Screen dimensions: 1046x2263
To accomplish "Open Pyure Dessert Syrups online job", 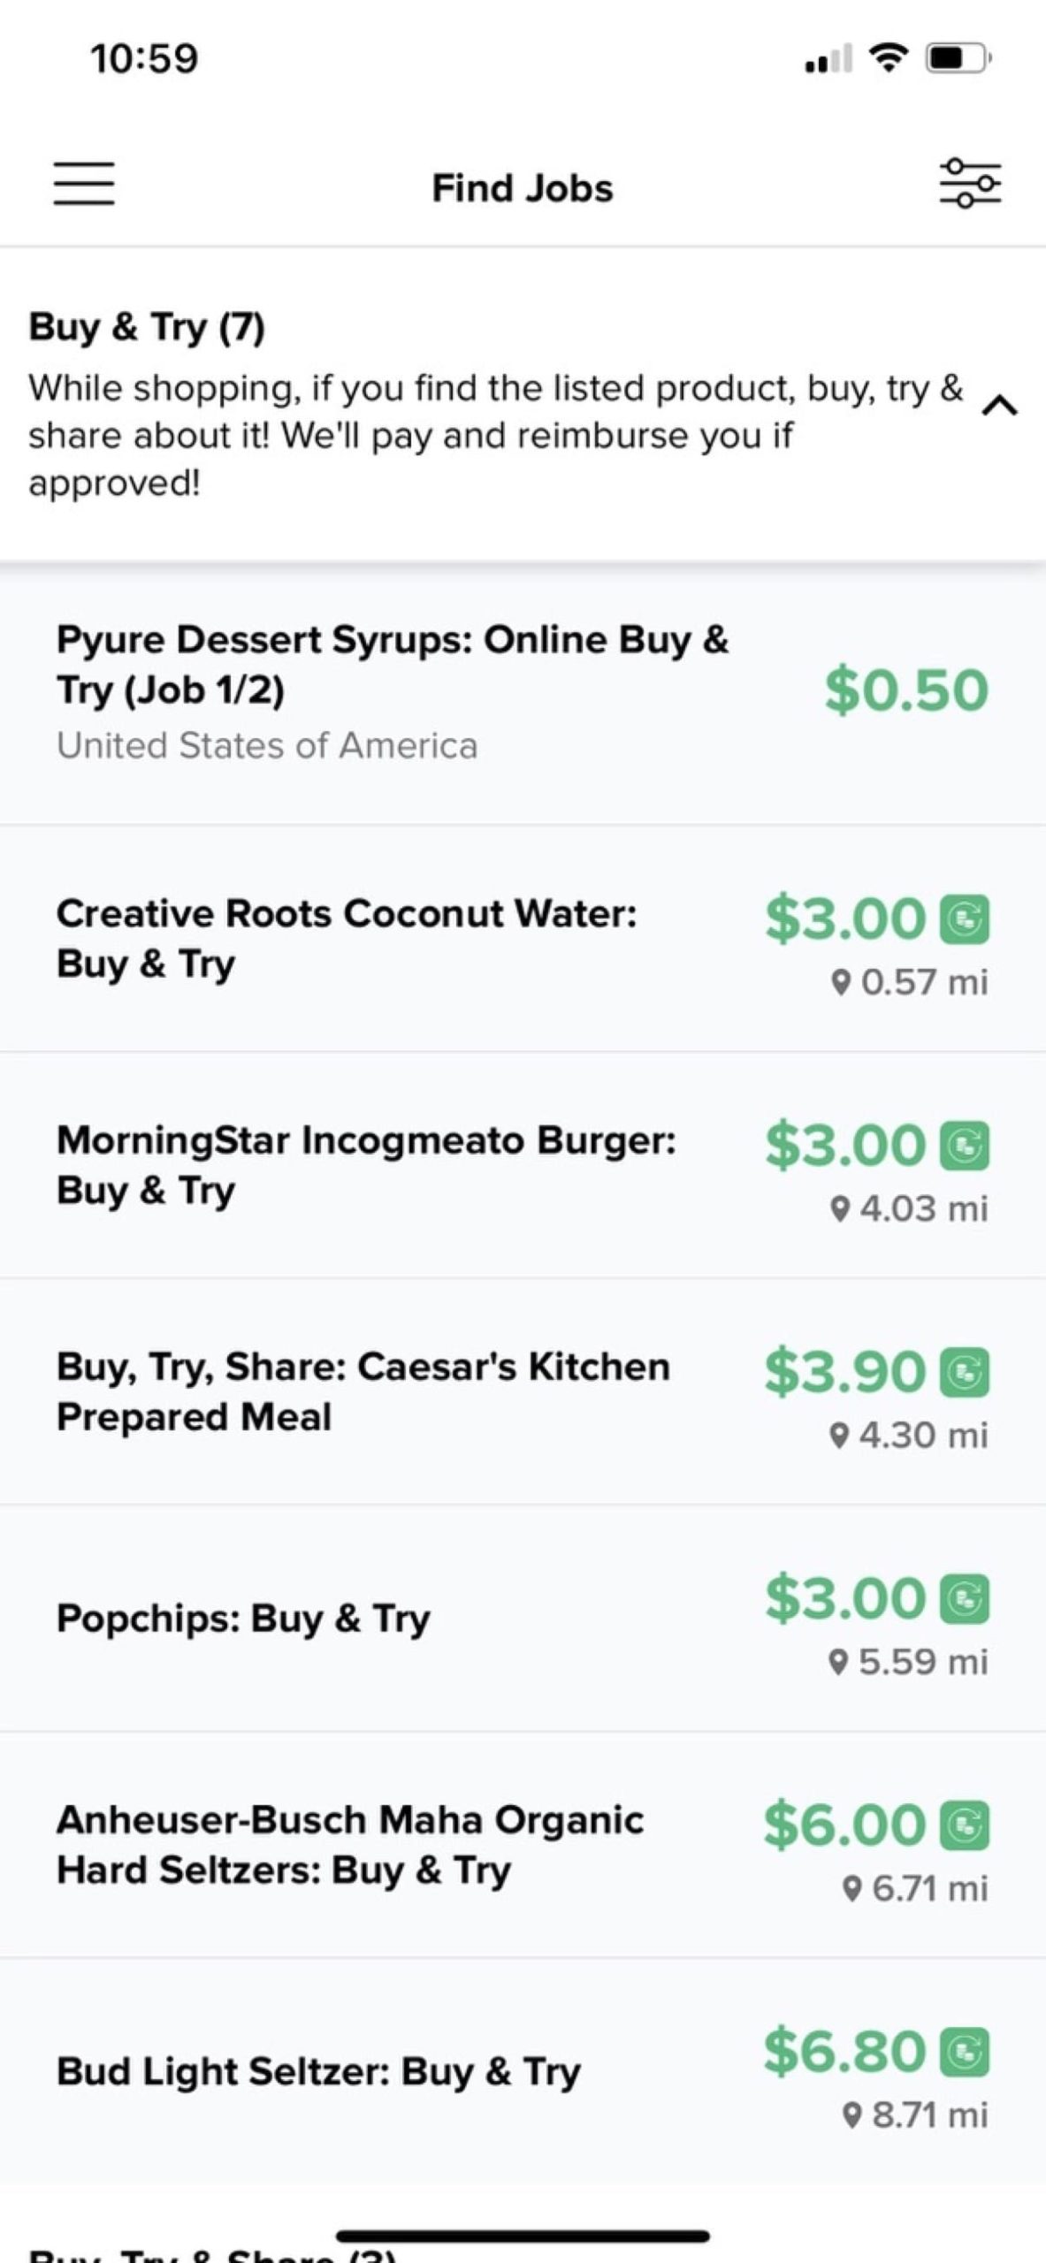I will click(393, 665).
